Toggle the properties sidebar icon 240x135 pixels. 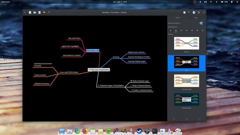click(194, 12)
